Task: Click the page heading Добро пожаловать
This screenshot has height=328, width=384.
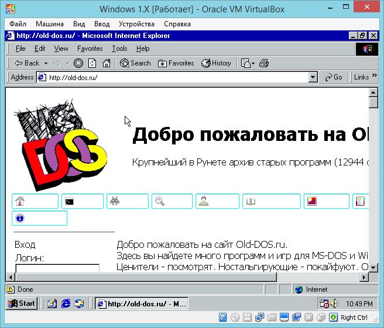Action: click(251, 135)
